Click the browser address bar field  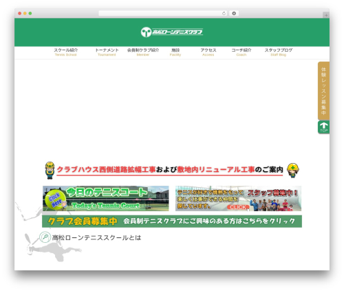[163, 14]
